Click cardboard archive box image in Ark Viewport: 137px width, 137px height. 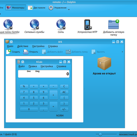click(x=104, y=63)
